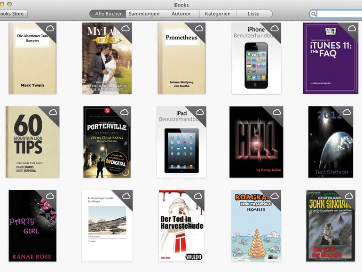The width and height of the screenshot is (362, 272).
Task: Select the Autoren tab
Action: tap(181, 14)
